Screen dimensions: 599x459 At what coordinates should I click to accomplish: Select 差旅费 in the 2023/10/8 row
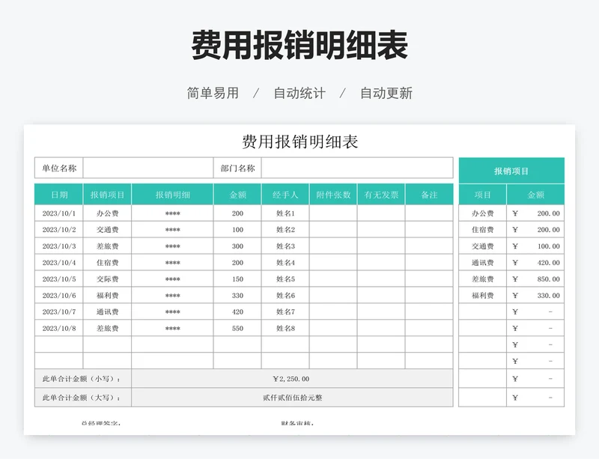(x=107, y=328)
